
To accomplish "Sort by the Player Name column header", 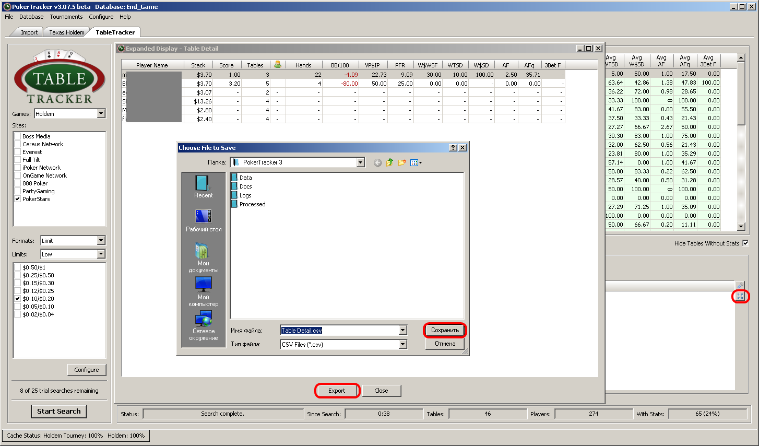I will coord(152,65).
